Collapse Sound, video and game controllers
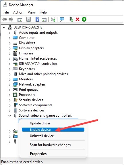This screenshot has width=124, height=165. coord(9,116)
